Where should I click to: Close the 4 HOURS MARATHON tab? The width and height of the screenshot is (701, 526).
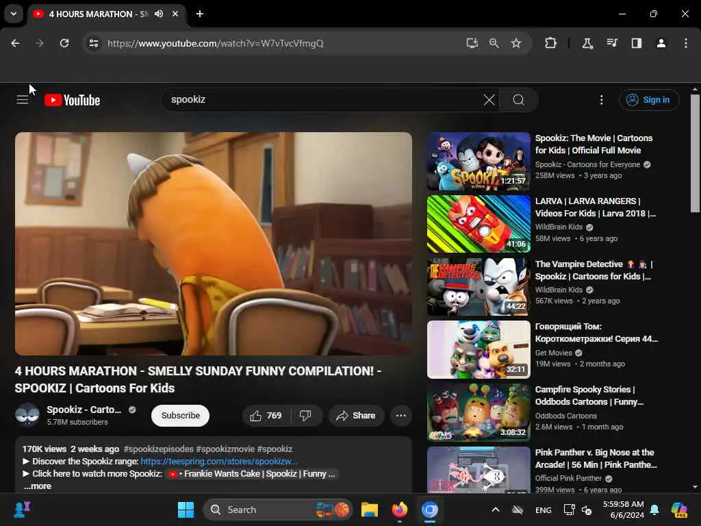(x=175, y=14)
